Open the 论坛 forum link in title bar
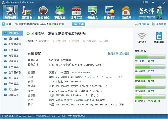Viewport: 168px width, 119px height. 145,2
